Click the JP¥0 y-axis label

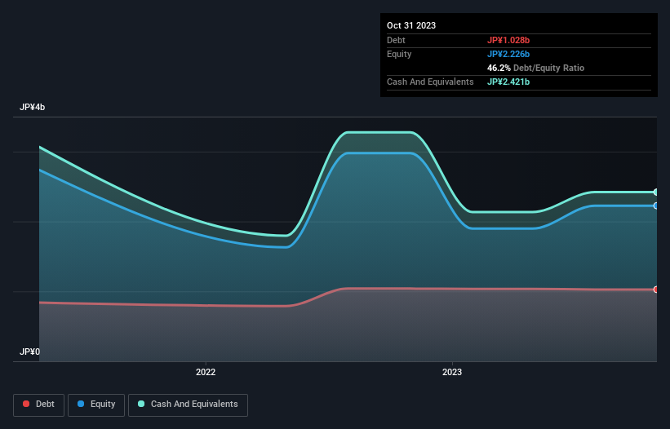30,352
